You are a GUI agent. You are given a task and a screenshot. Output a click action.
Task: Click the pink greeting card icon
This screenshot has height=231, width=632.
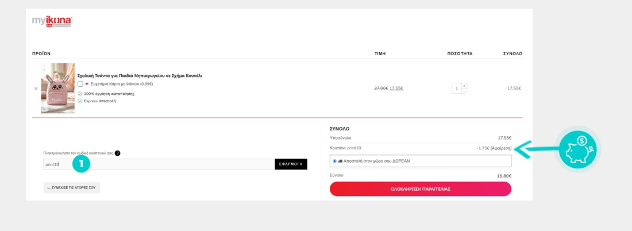[87, 84]
